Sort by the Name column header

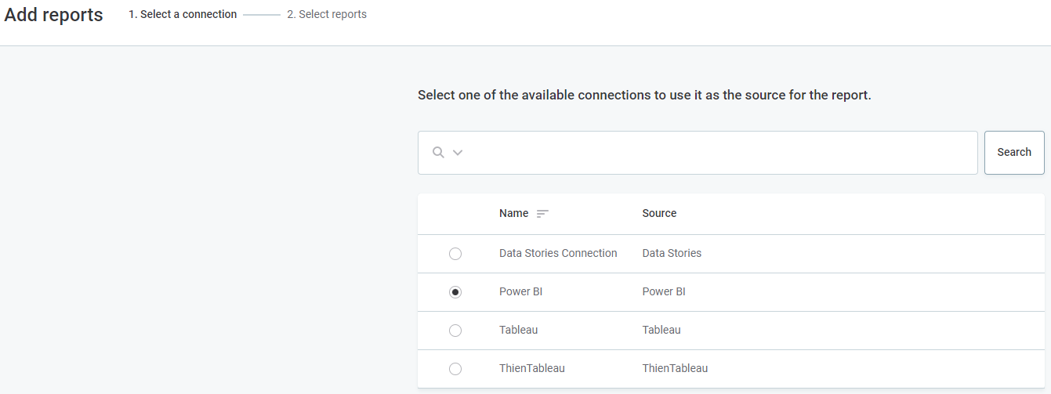tap(513, 213)
